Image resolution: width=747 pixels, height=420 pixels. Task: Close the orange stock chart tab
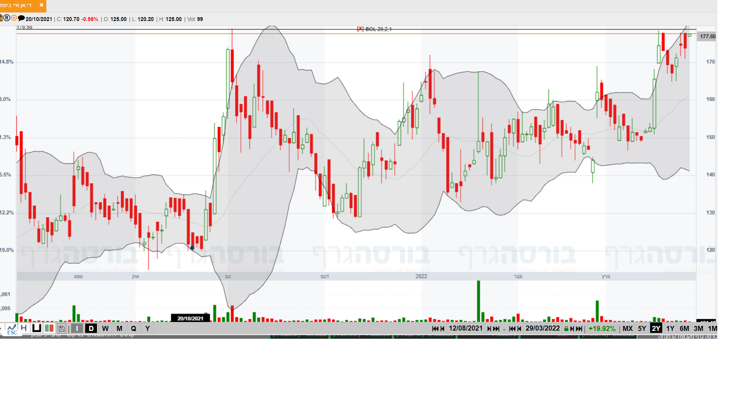(41, 5)
